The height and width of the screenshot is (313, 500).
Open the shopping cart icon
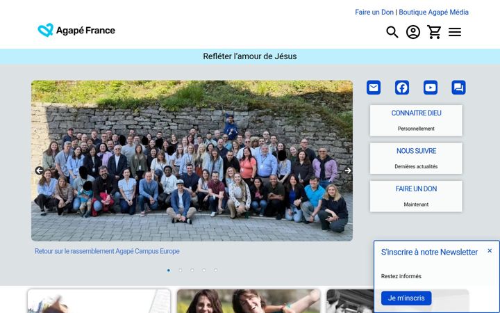434,32
